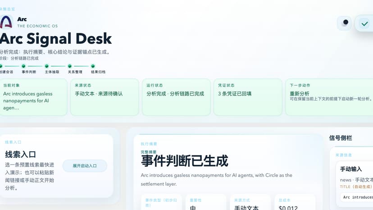Click the 信号侧栏 sidebar title

coord(341,138)
